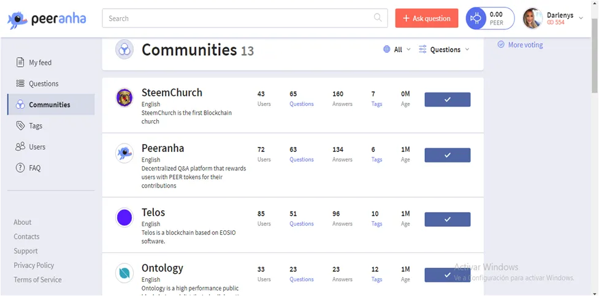Click the SteemChurch community logo

[x=124, y=98]
